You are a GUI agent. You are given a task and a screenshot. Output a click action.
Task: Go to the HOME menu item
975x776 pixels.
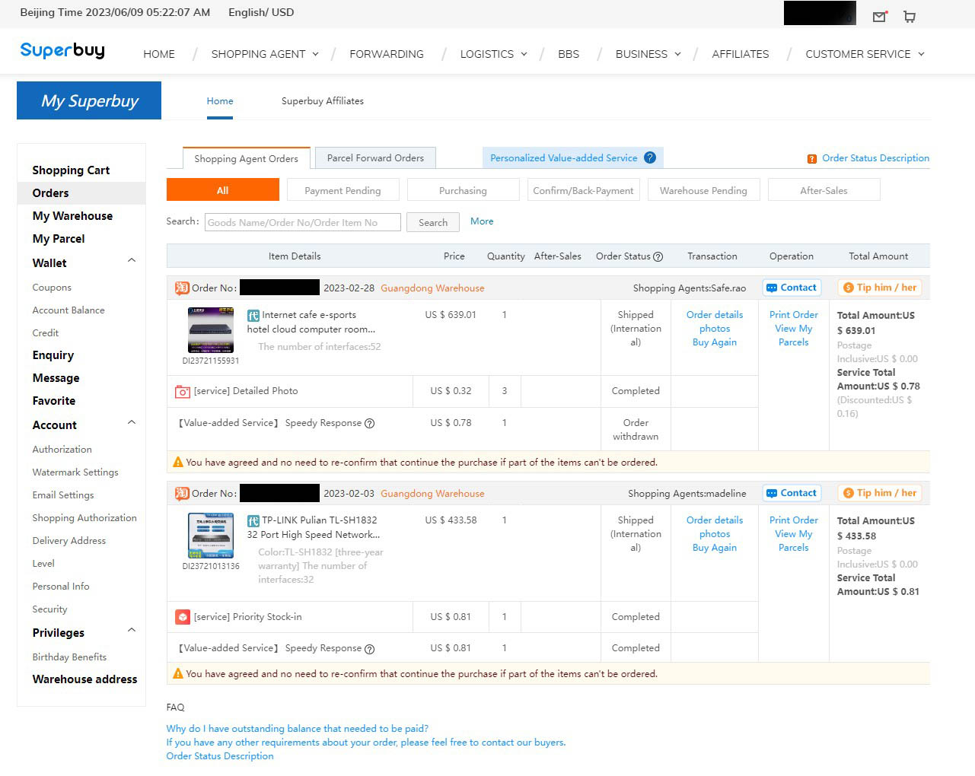pyautogui.click(x=159, y=54)
